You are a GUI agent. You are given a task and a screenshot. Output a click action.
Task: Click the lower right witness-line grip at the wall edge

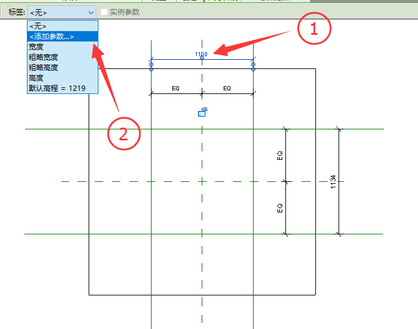[253, 69]
